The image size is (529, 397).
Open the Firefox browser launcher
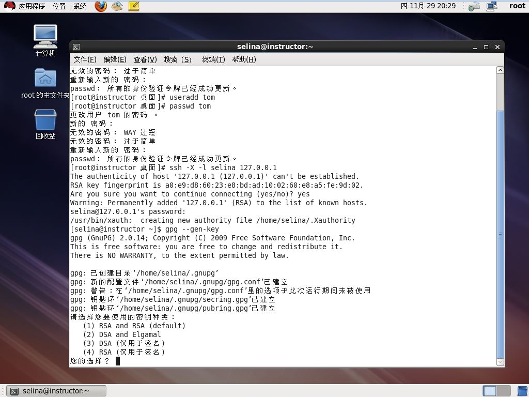pos(101,6)
